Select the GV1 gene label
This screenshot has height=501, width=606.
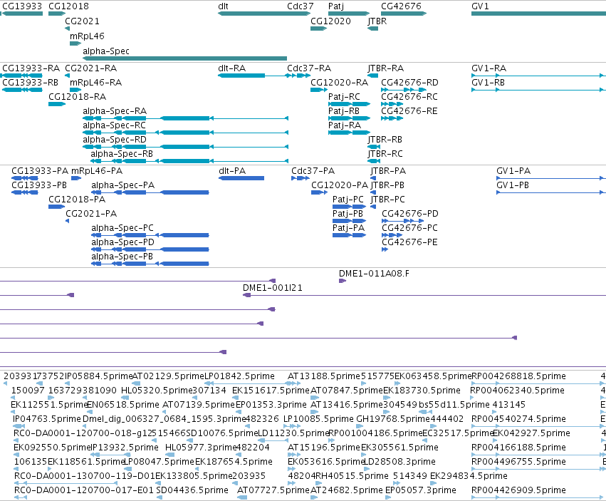coord(480,6)
